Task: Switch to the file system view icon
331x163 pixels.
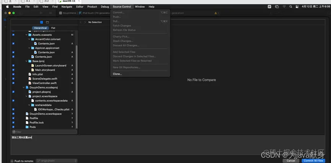Action: point(47,22)
